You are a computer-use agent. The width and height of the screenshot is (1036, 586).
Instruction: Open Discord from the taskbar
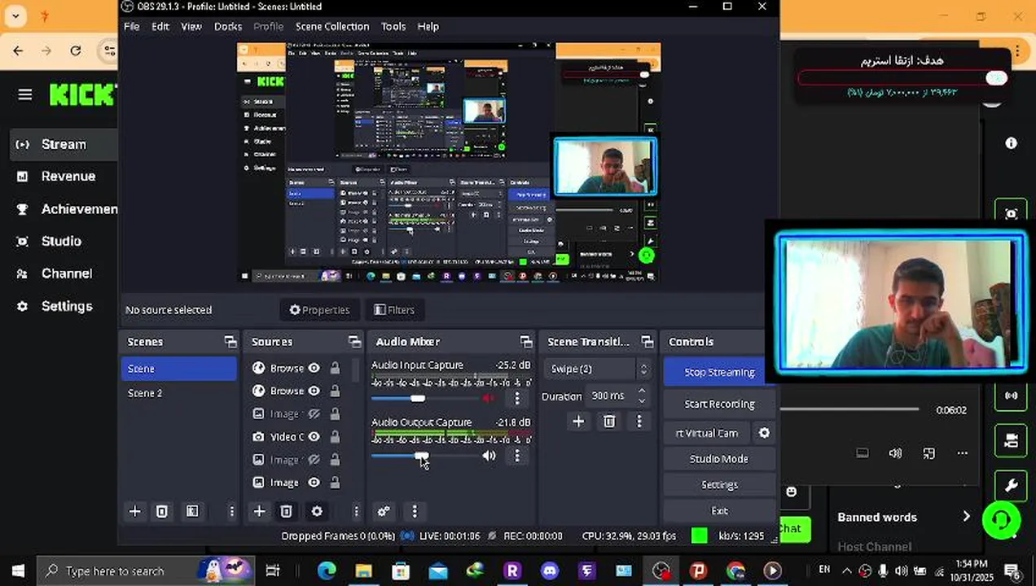pos(550,571)
